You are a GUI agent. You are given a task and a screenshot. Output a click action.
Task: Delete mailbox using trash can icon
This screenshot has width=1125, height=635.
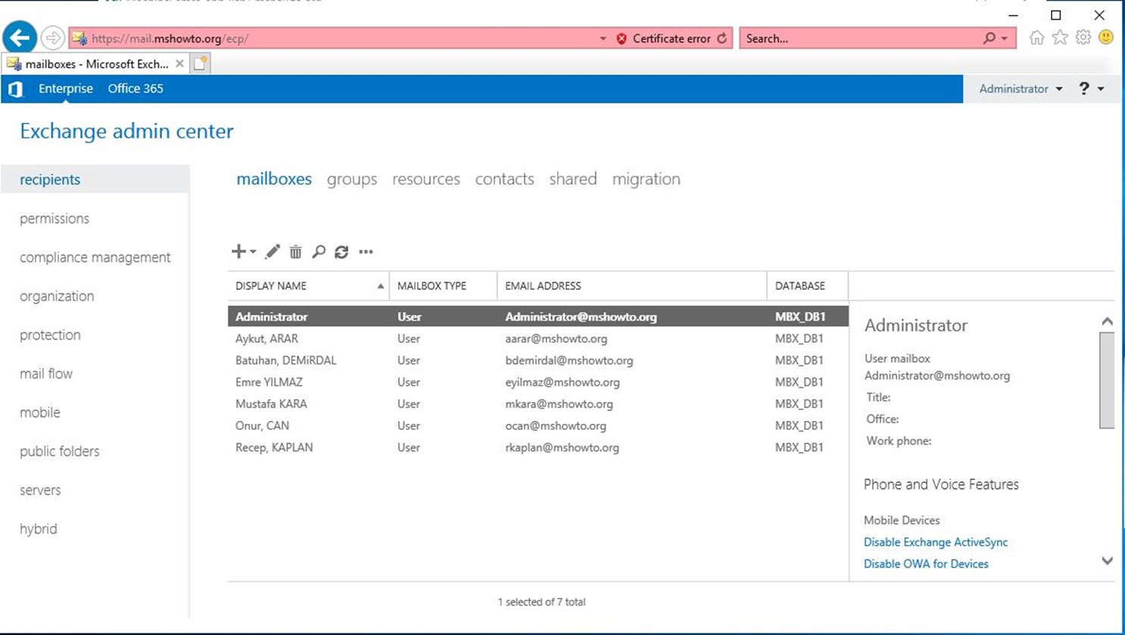pos(295,252)
